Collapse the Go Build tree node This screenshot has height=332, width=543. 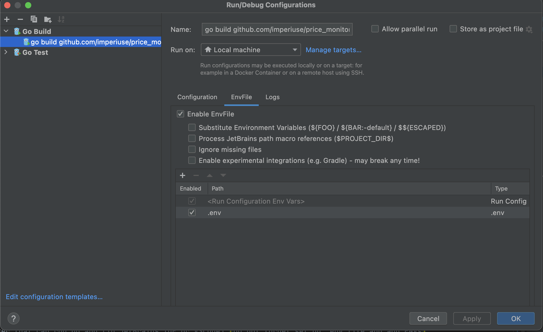tap(6, 31)
